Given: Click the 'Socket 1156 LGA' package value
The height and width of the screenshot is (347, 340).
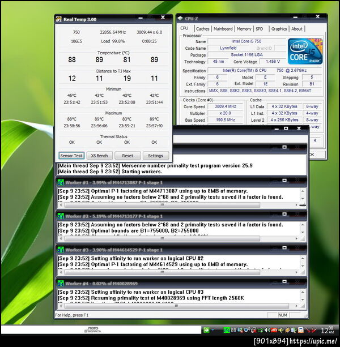Looking at the screenshot, I should click(246, 55).
